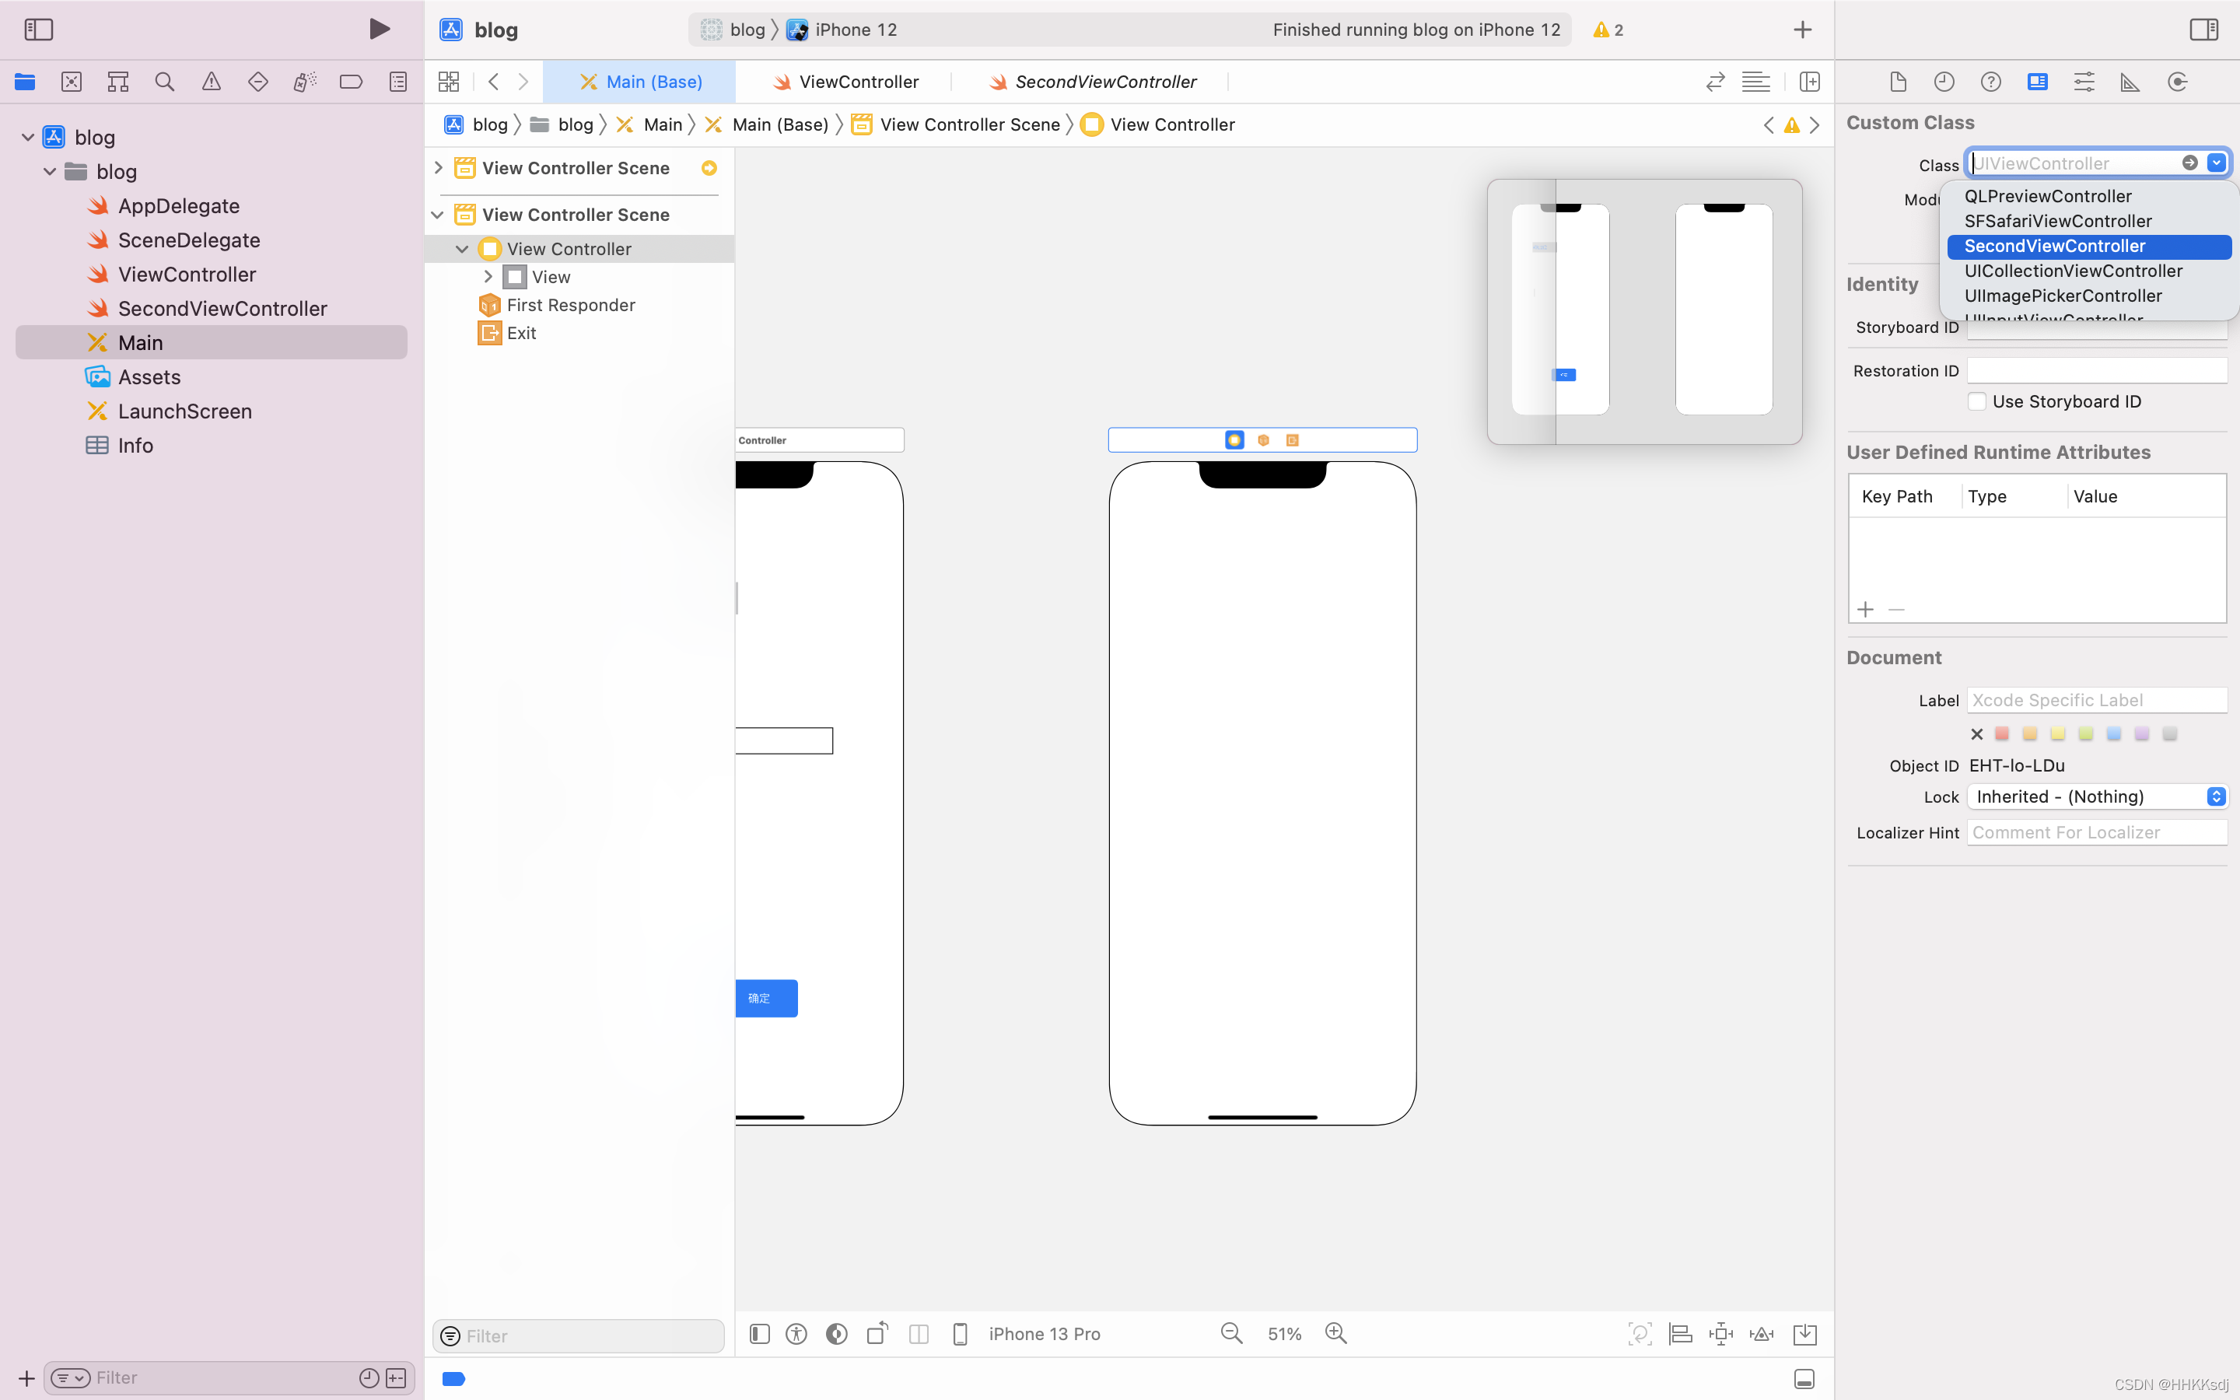Collapse the blog project root
The image size is (2240, 1400).
tap(28, 137)
